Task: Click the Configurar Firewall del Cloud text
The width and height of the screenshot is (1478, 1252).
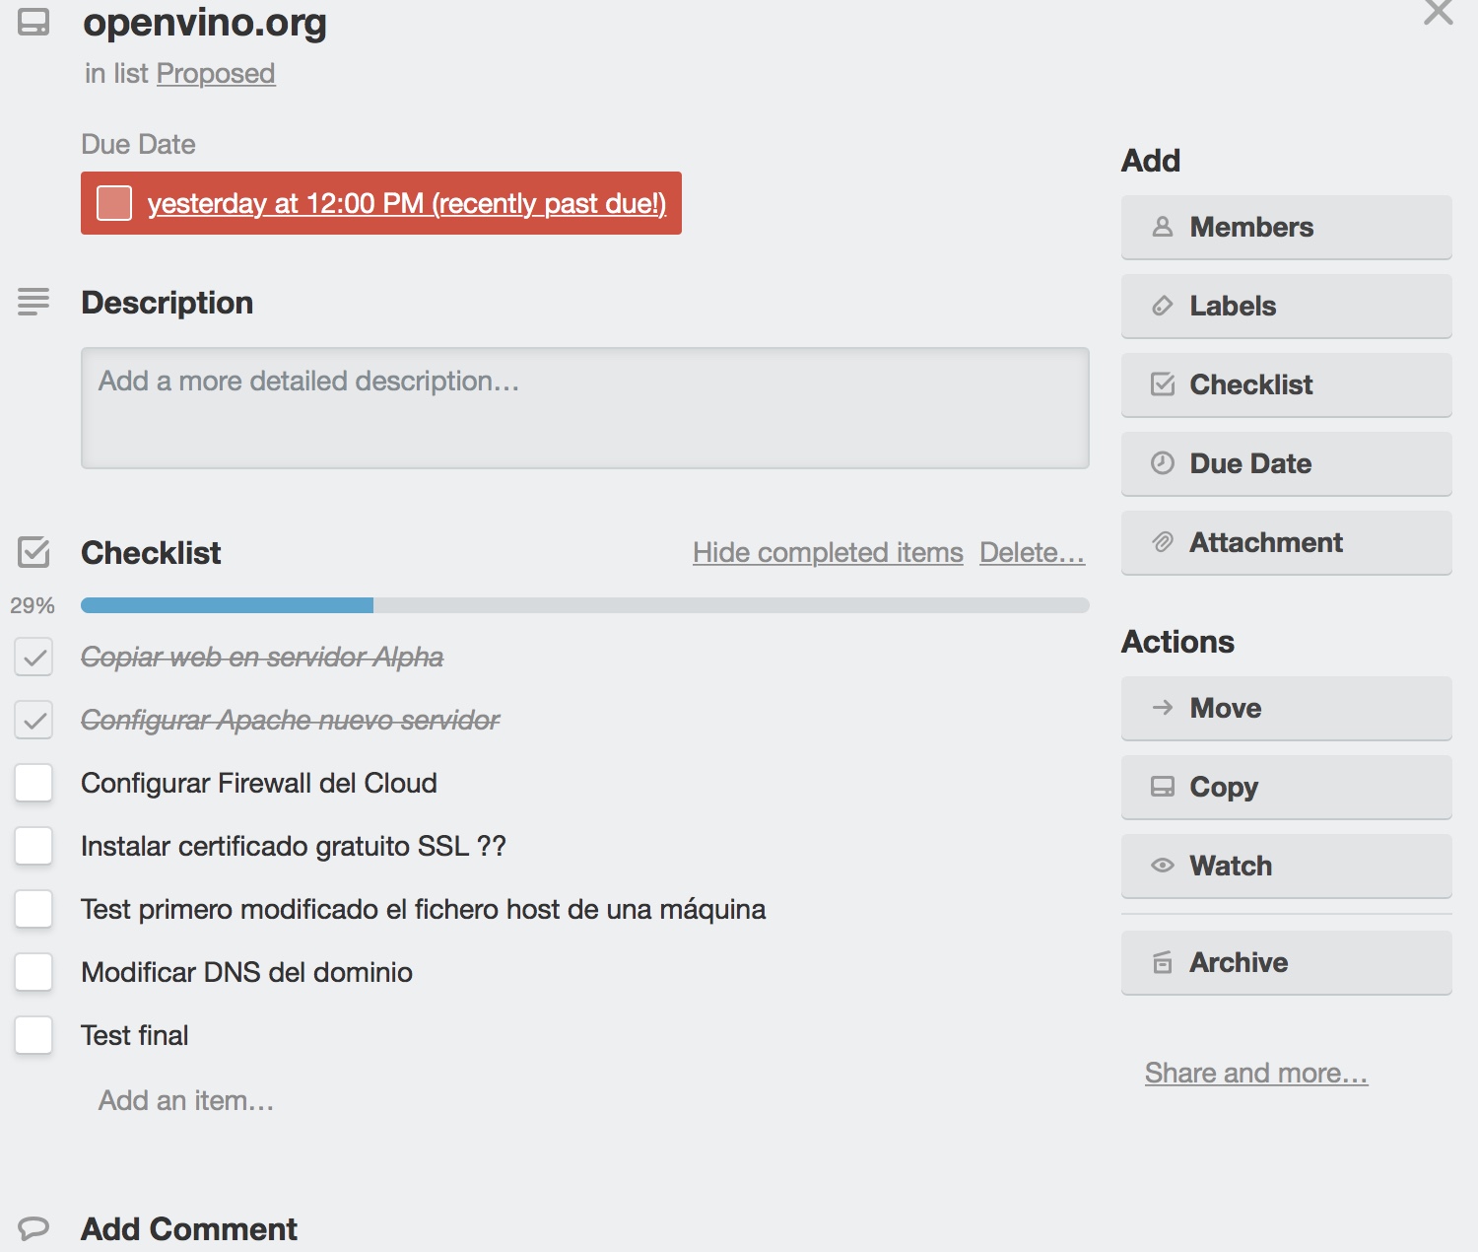Action: coord(259,783)
